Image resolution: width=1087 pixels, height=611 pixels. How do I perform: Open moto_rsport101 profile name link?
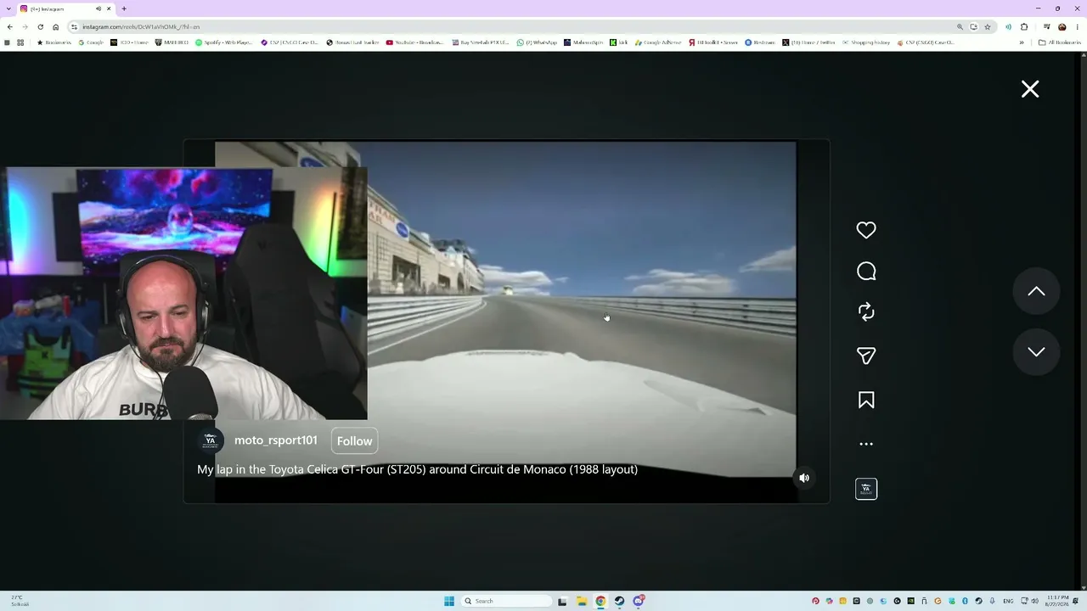(x=276, y=440)
